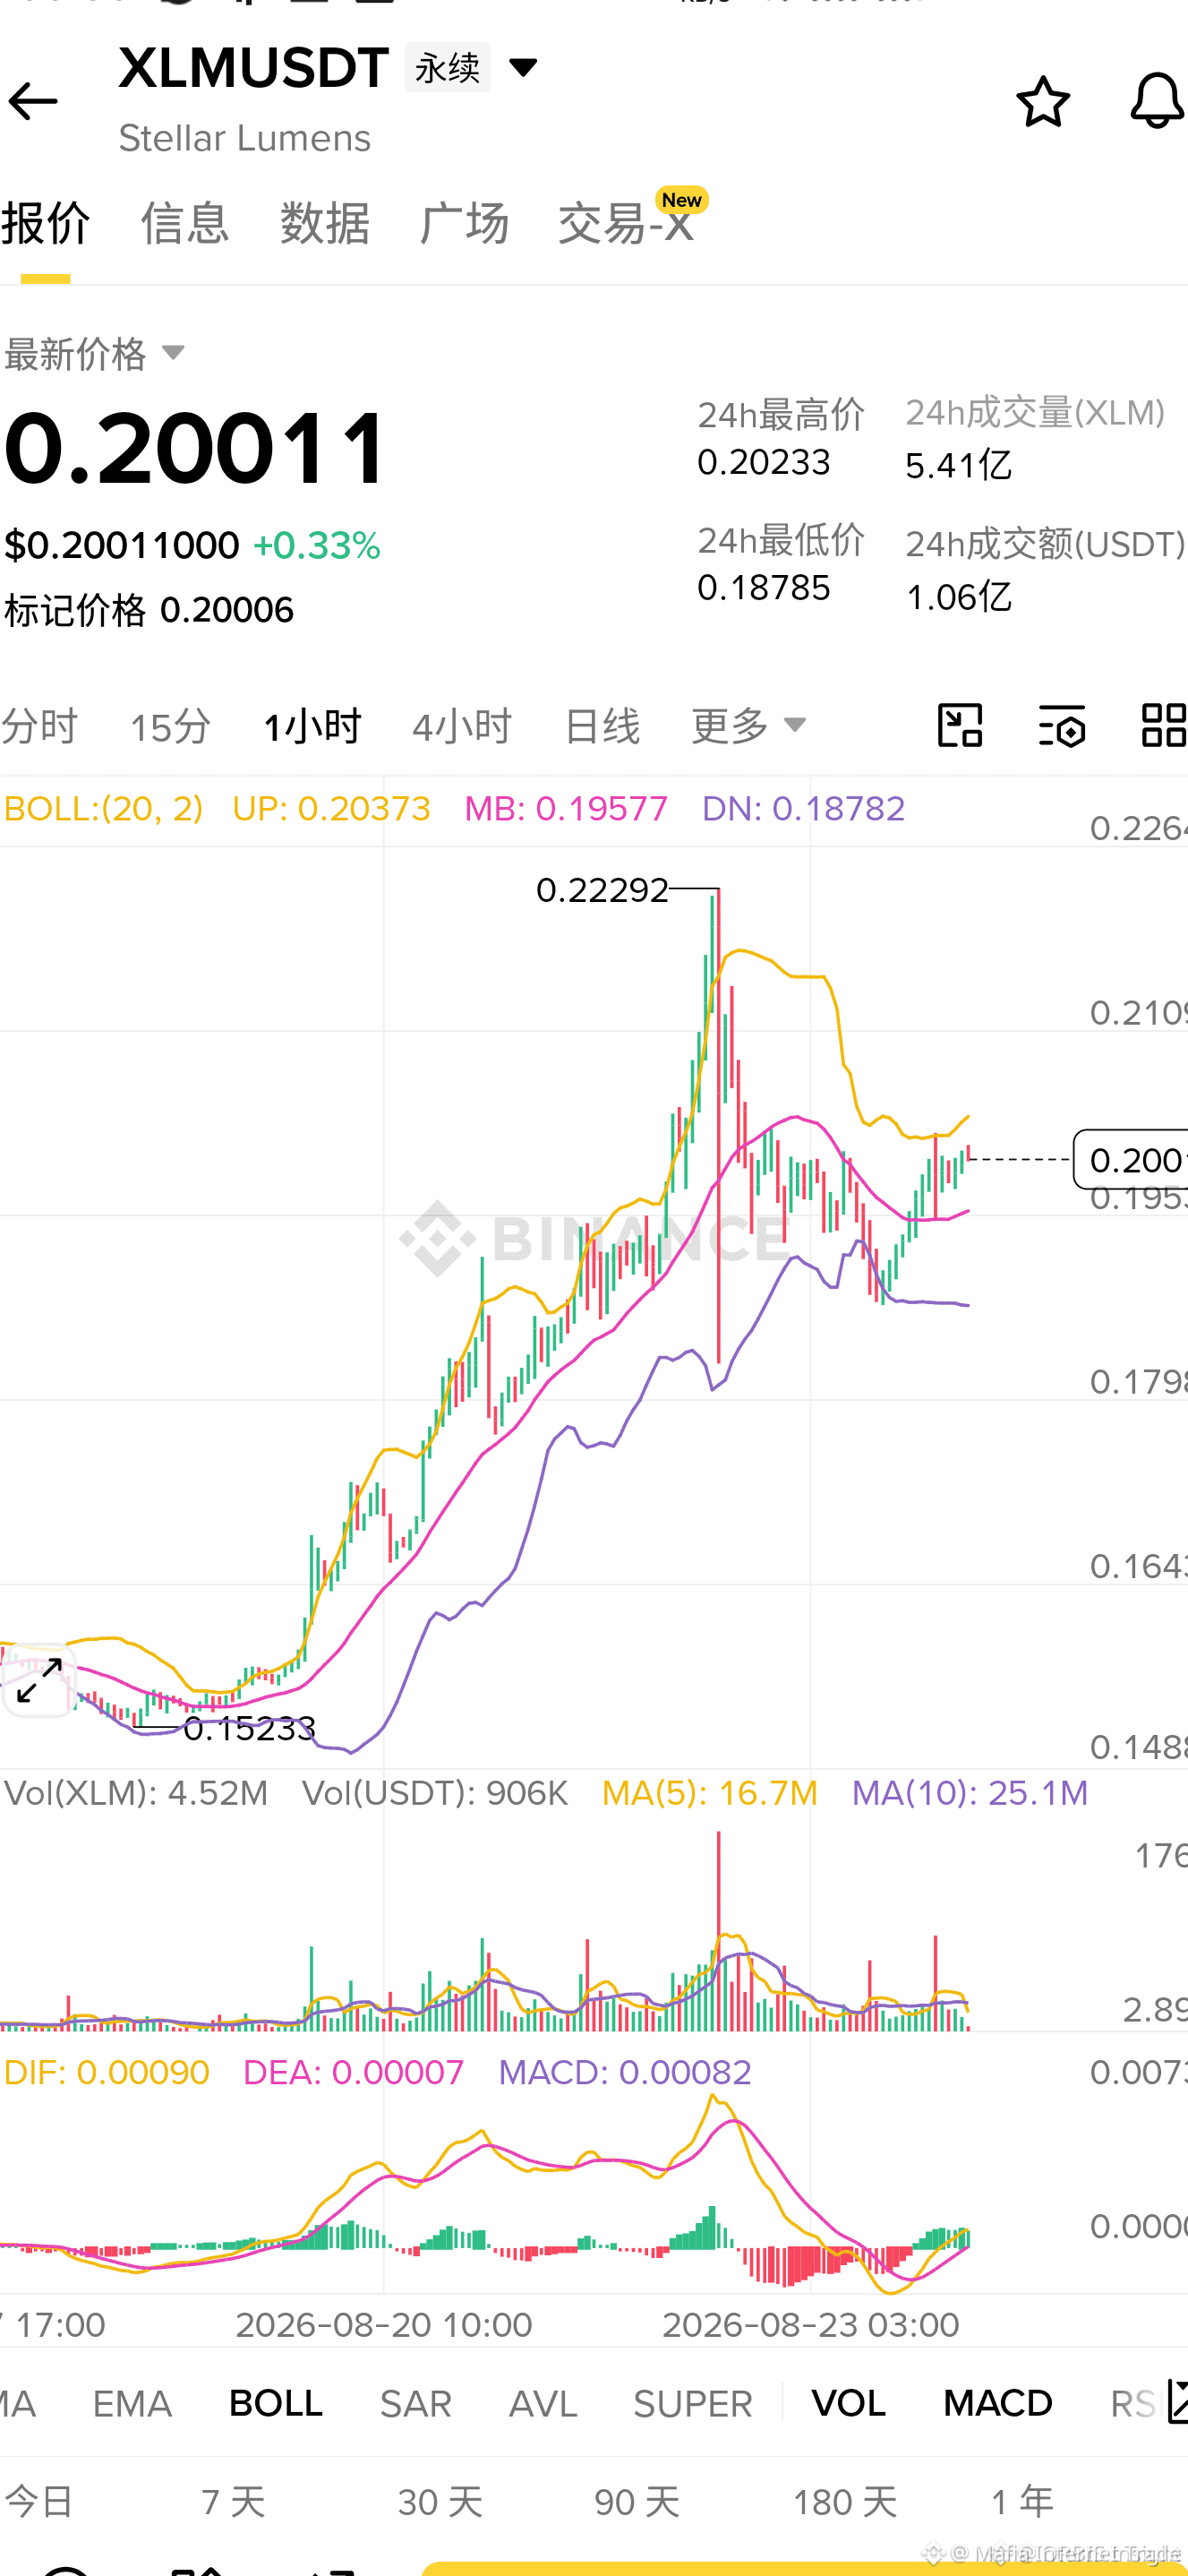Add XLMUSDT to favorites with the star icon
The image size is (1188, 2576).
1042,101
